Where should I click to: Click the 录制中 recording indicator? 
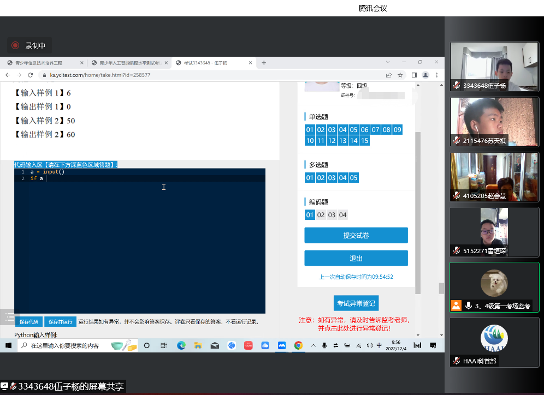click(29, 45)
